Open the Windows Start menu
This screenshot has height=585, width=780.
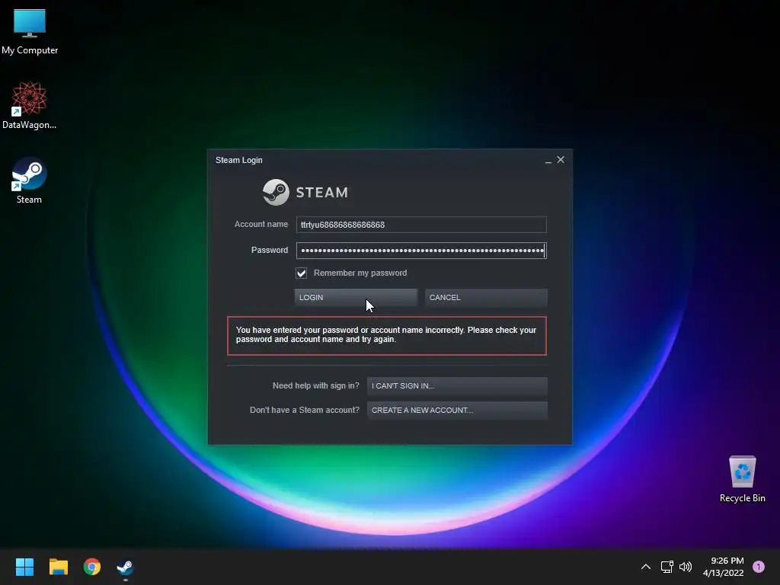click(x=24, y=567)
